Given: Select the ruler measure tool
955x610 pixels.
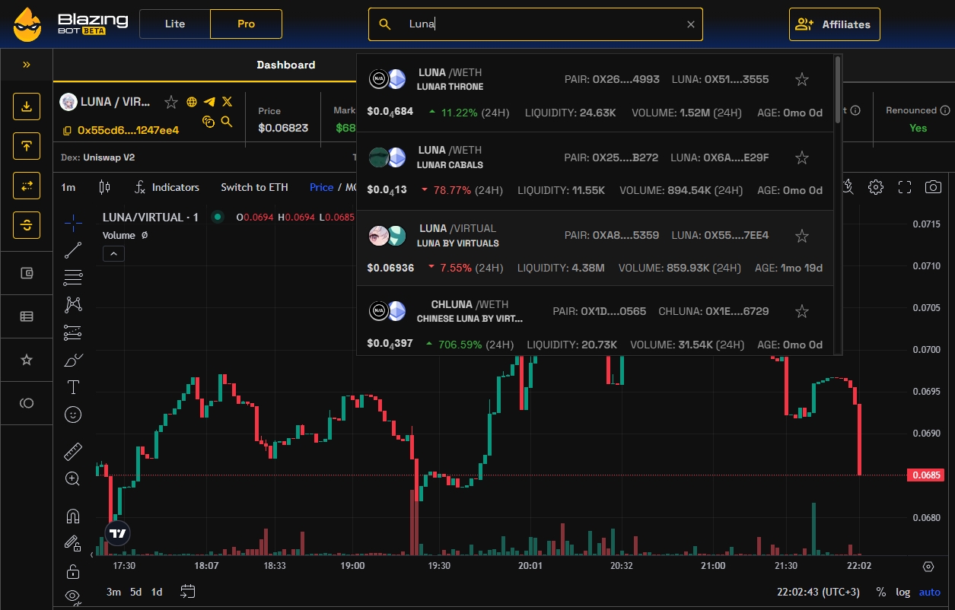Looking at the screenshot, I should 73,451.
